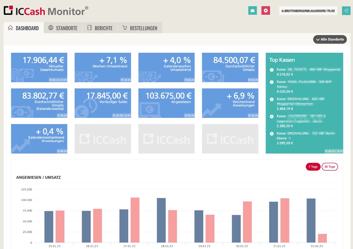Open the 83.802,77 € Kalenderwoche tile

tap(39, 103)
